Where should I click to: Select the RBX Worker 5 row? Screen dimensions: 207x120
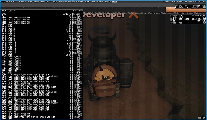coord(42,34)
